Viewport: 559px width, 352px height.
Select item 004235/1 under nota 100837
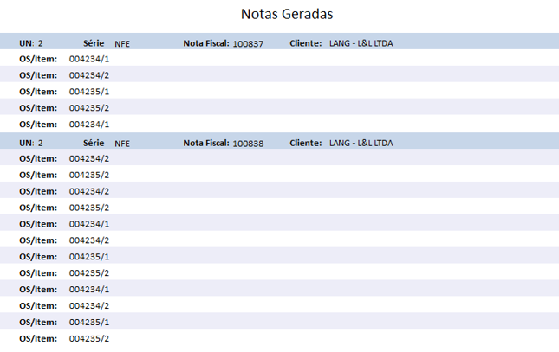pyautogui.click(x=89, y=92)
